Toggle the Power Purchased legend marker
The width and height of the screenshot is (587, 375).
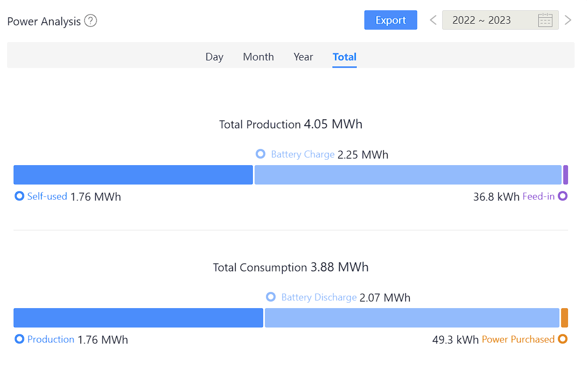coord(563,339)
